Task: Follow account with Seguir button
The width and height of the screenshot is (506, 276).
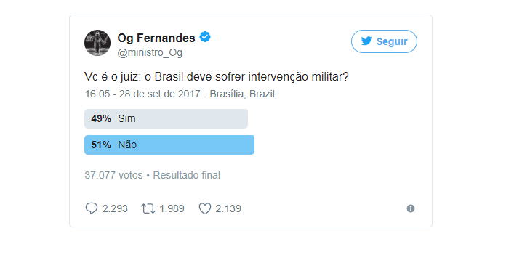Action: point(384,41)
